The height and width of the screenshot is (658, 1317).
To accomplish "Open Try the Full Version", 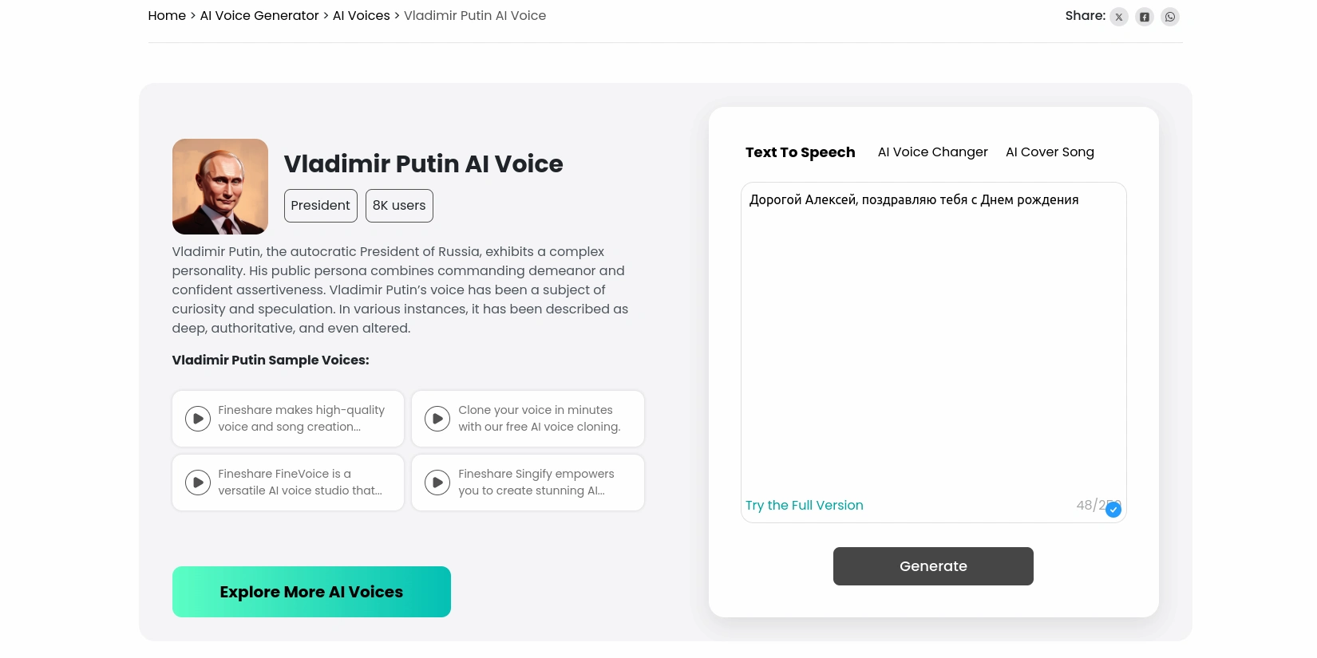I will [804, 505].
